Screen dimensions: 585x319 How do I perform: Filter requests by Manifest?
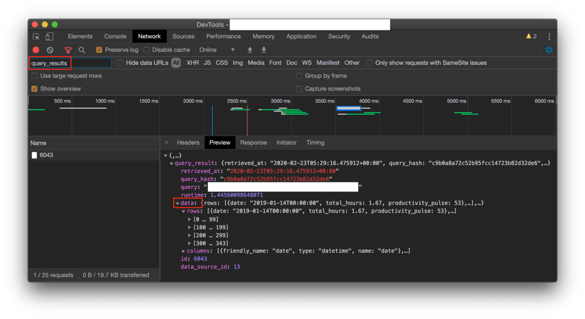pyautogui.click(x=328, y=63)
